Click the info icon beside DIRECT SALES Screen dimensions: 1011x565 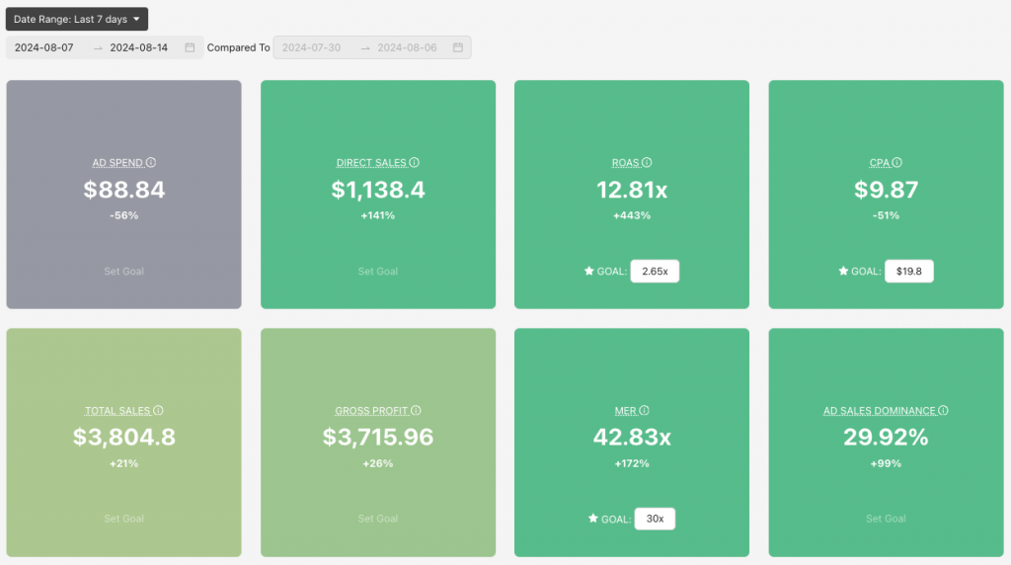pyautogui.click(x=415, y=163)
